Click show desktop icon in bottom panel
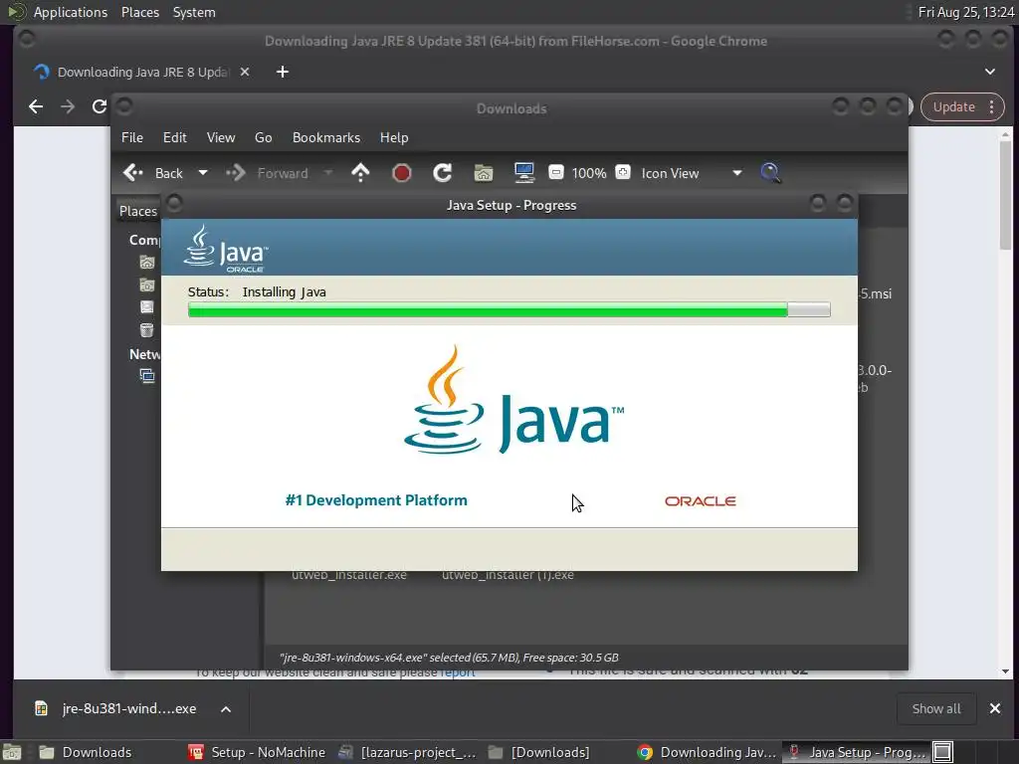1019x764 pixels. point(12,752)
